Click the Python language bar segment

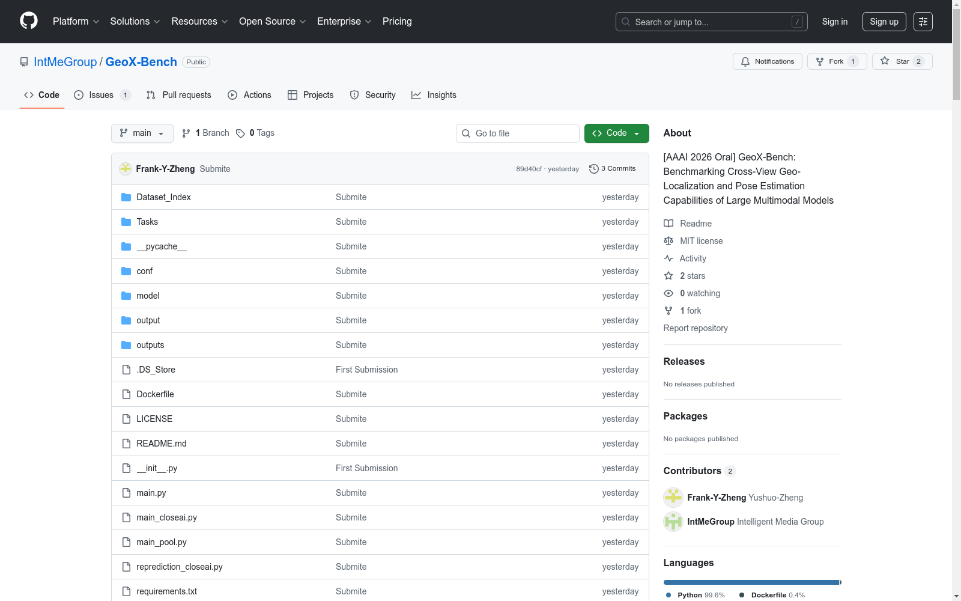tap(751, 582)
